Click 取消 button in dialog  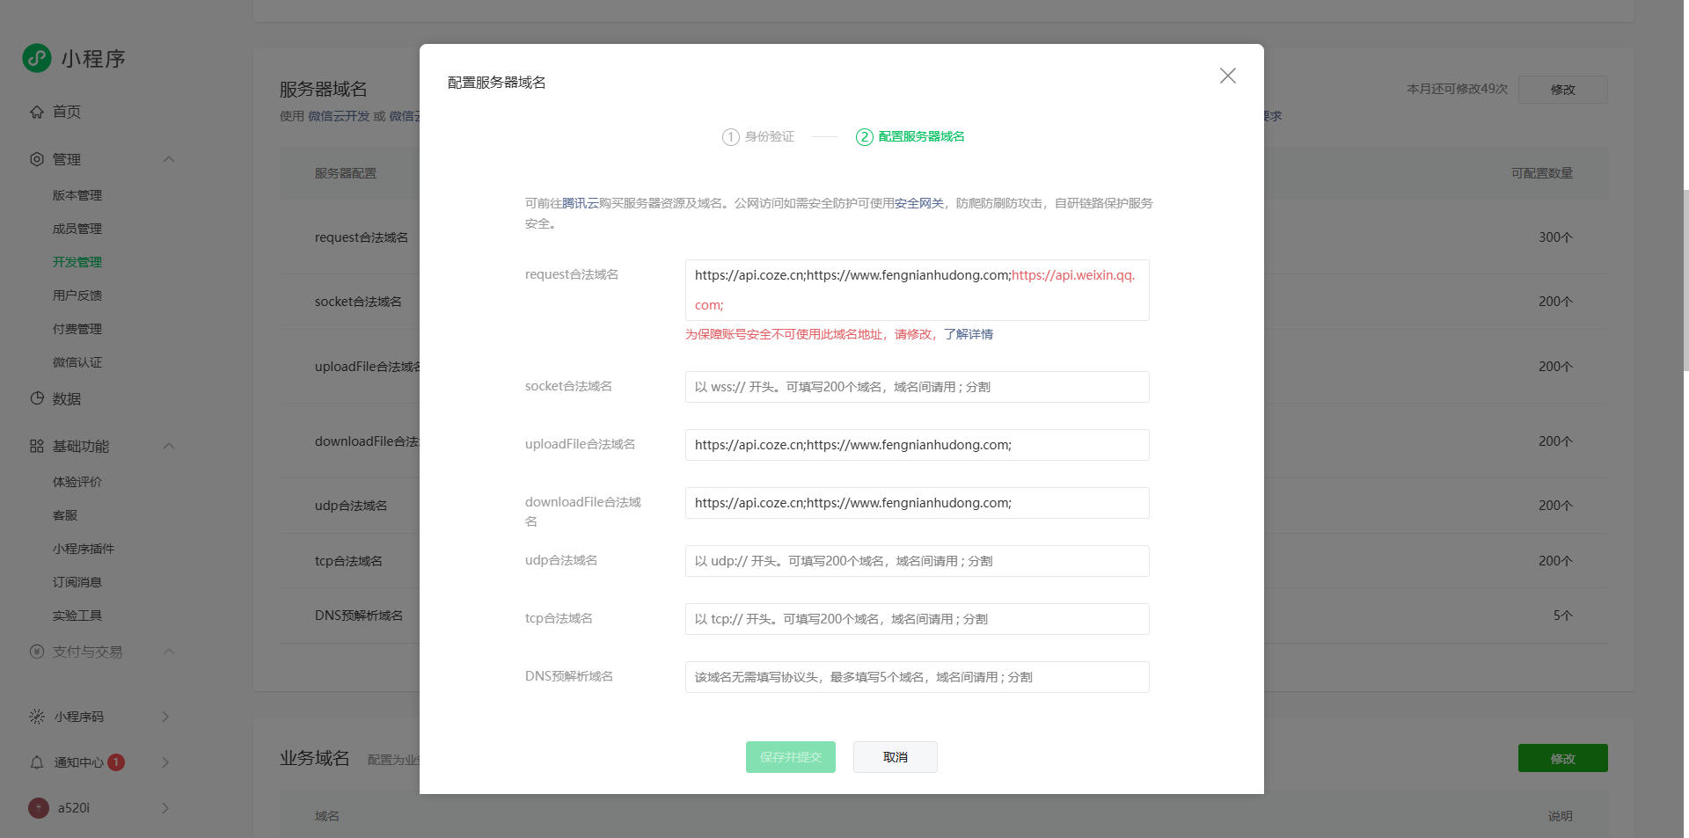pyautogui.click(x=896, y=757)
